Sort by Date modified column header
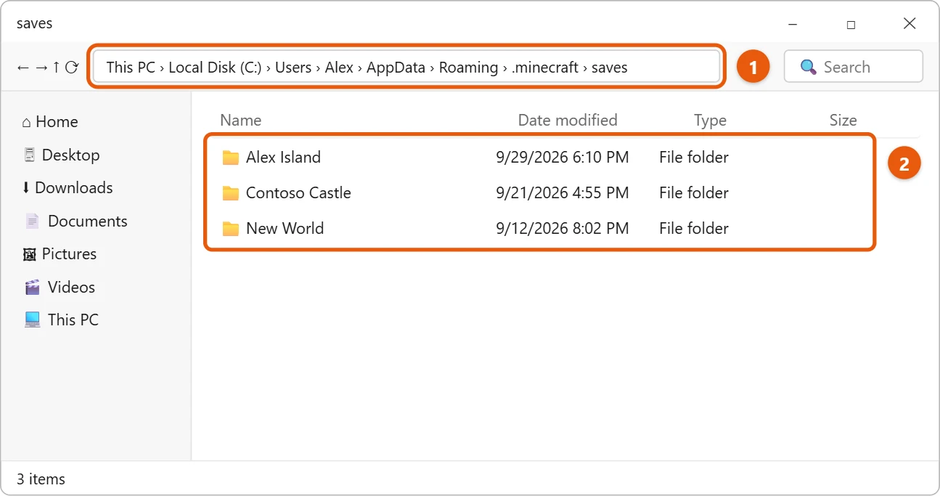 point(568,121)
